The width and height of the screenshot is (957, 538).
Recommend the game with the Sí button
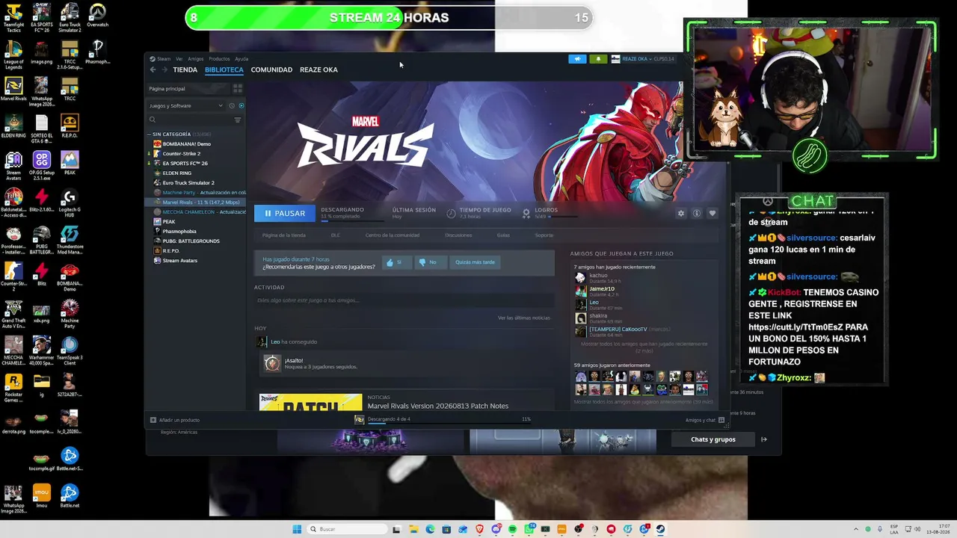click(396, 262)
